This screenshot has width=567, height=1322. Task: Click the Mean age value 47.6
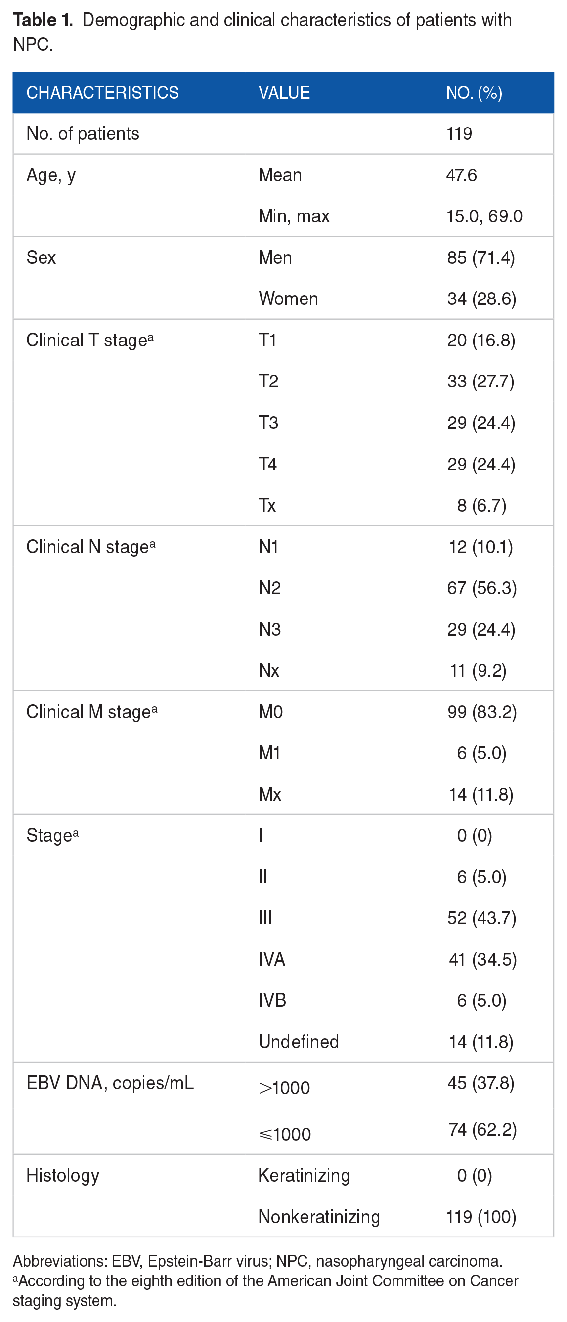click(461, 175)
